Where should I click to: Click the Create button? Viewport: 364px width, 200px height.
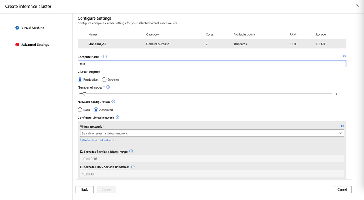[x=106, y=189]
